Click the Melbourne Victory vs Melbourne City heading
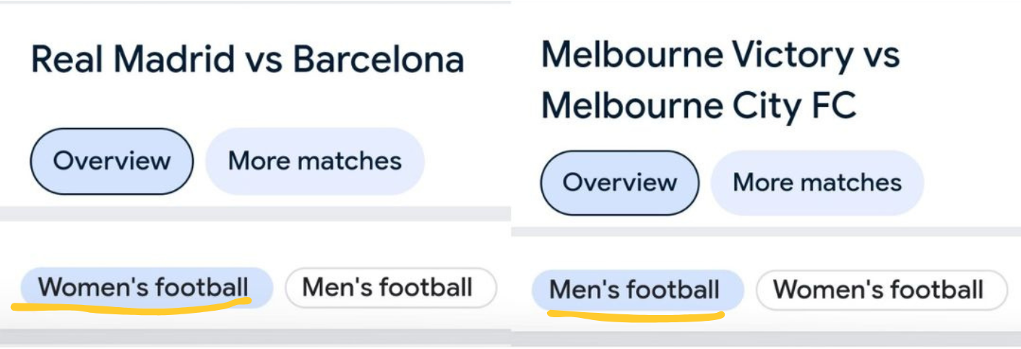Viewport: 1021px width, 349px height. [x=719, y=79]
